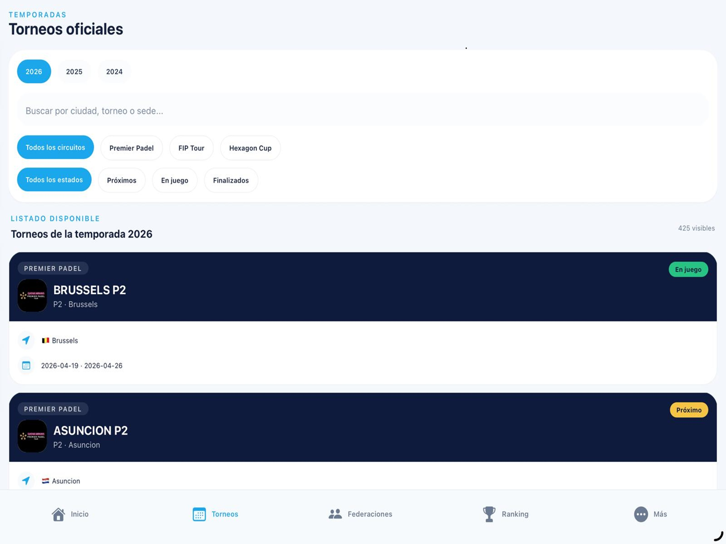Viewport: 726px width, 544px height.
Task: Click the PREMIER PADEL tag on Asuncion card
Action: click(53, 409)
